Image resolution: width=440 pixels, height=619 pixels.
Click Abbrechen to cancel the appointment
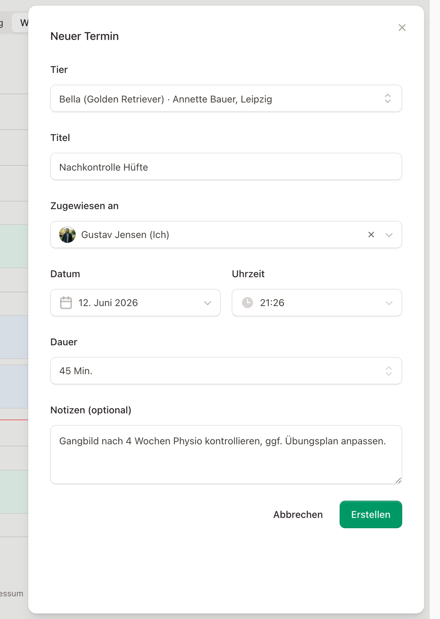click(x=298, y=515)
